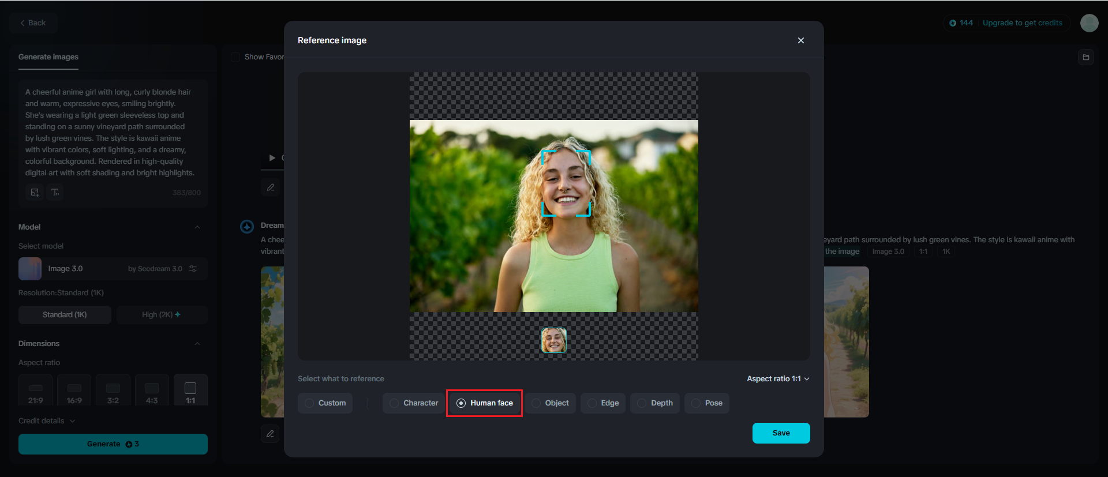This screenshot has width=1108, height=477.
Task: Toggle the Show Favorites checkbox
Action: coord(235,57)
